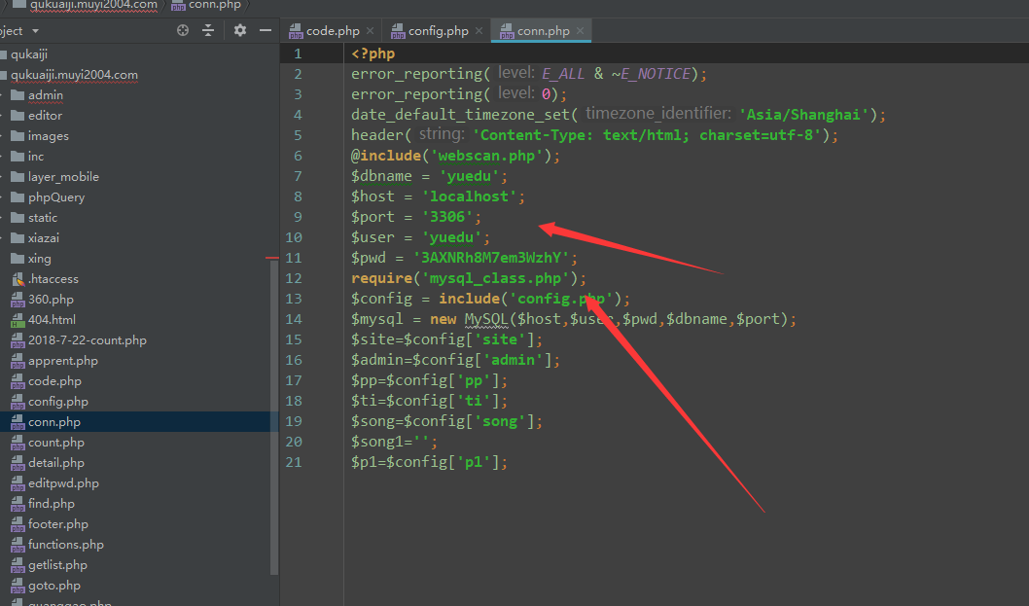Click E_ALL constant on line 2
This screenshot has height=606, width=1029.
click(563, 74)
